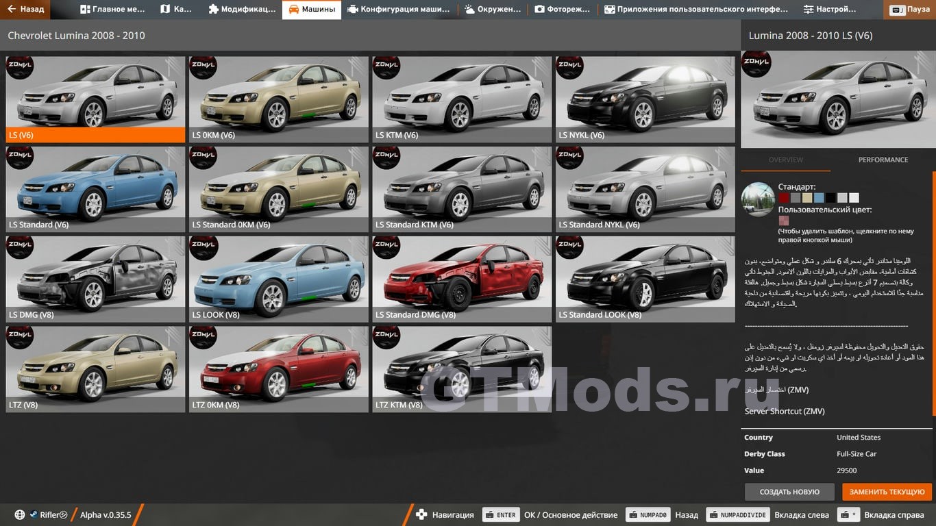
Task: Pick the beige standard color
Action: pyautogui.click(x=807, y=198)
